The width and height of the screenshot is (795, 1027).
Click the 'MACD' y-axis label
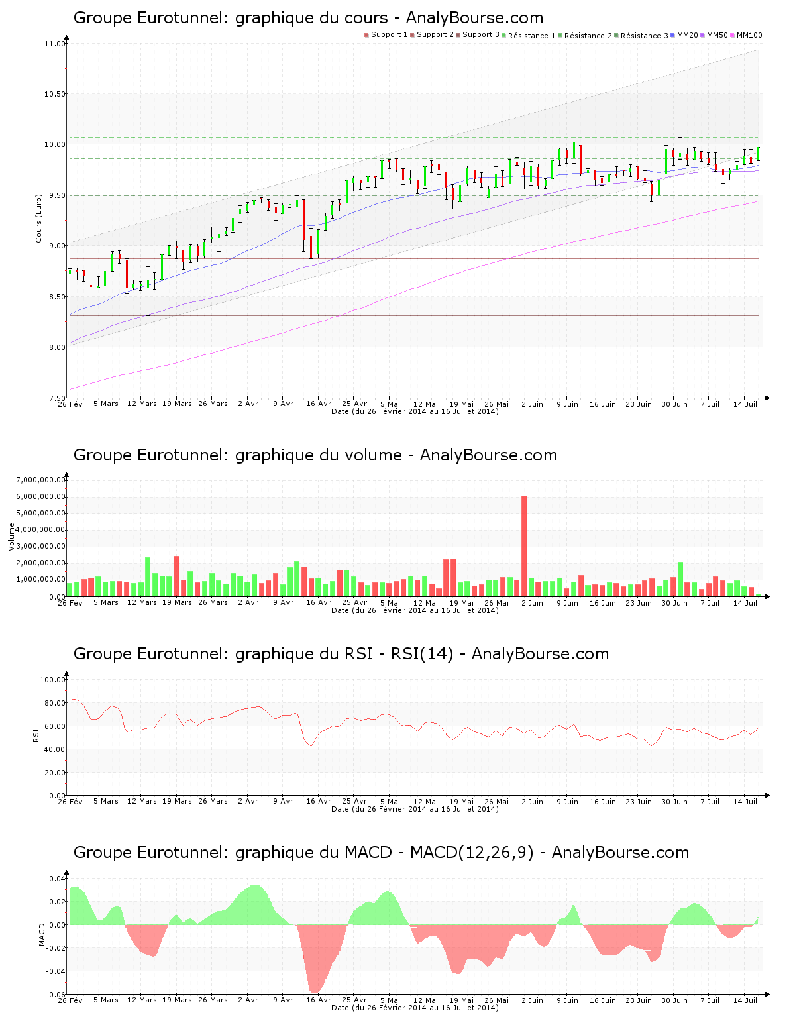[x=42, y=934]
